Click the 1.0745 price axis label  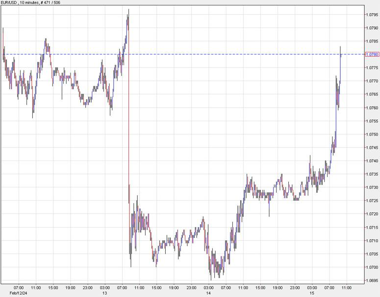click(372, 148)
